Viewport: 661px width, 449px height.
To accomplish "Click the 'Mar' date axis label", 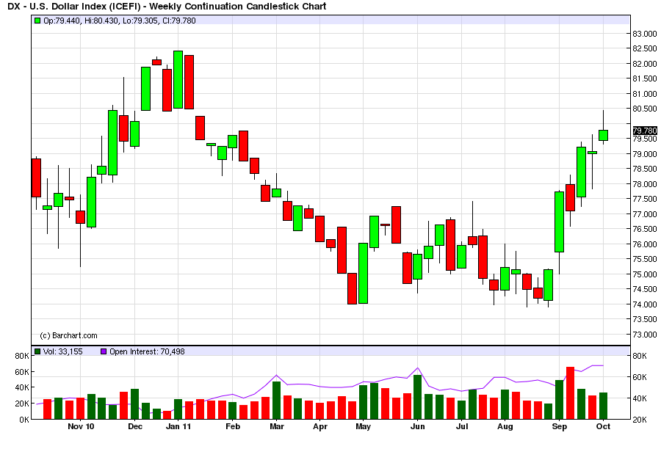I will coord(277,426).
